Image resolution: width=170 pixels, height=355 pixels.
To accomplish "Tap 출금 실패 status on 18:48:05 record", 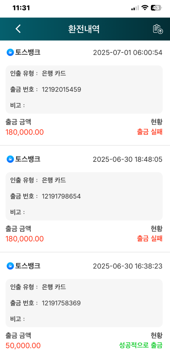I will [x=150, y=239].
